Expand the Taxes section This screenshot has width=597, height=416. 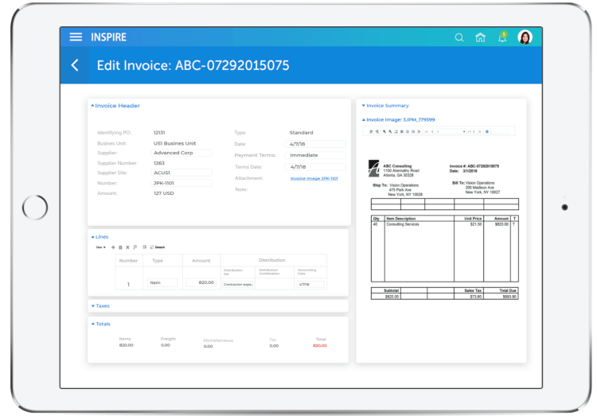[x=101, y=305]
